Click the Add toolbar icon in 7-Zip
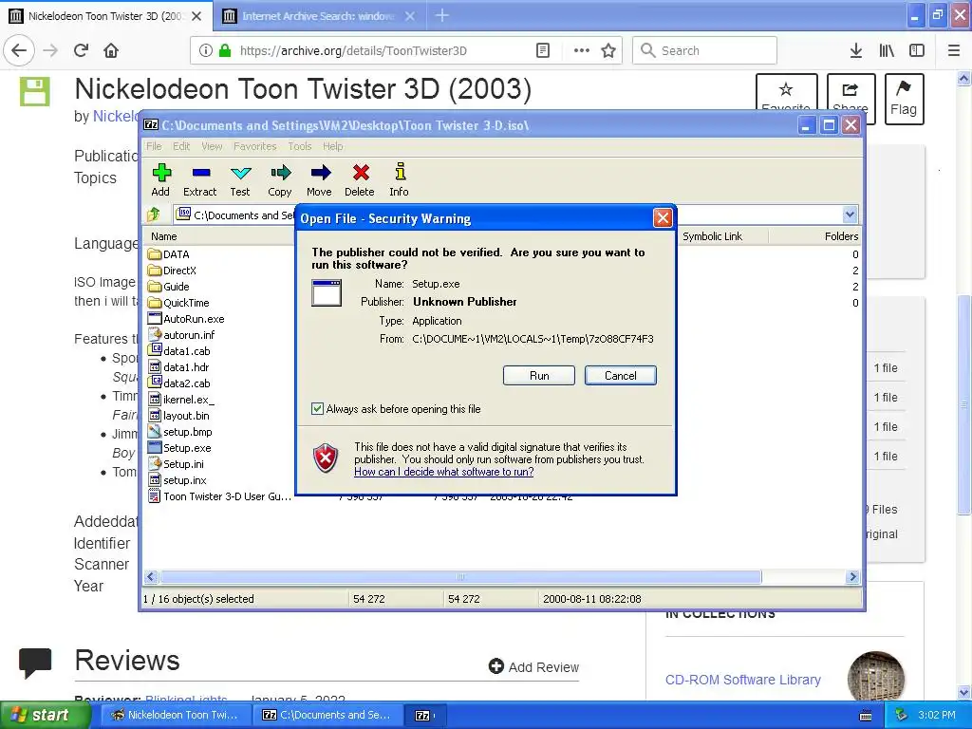This screenshot has width=972, height=729. (161, 179)
